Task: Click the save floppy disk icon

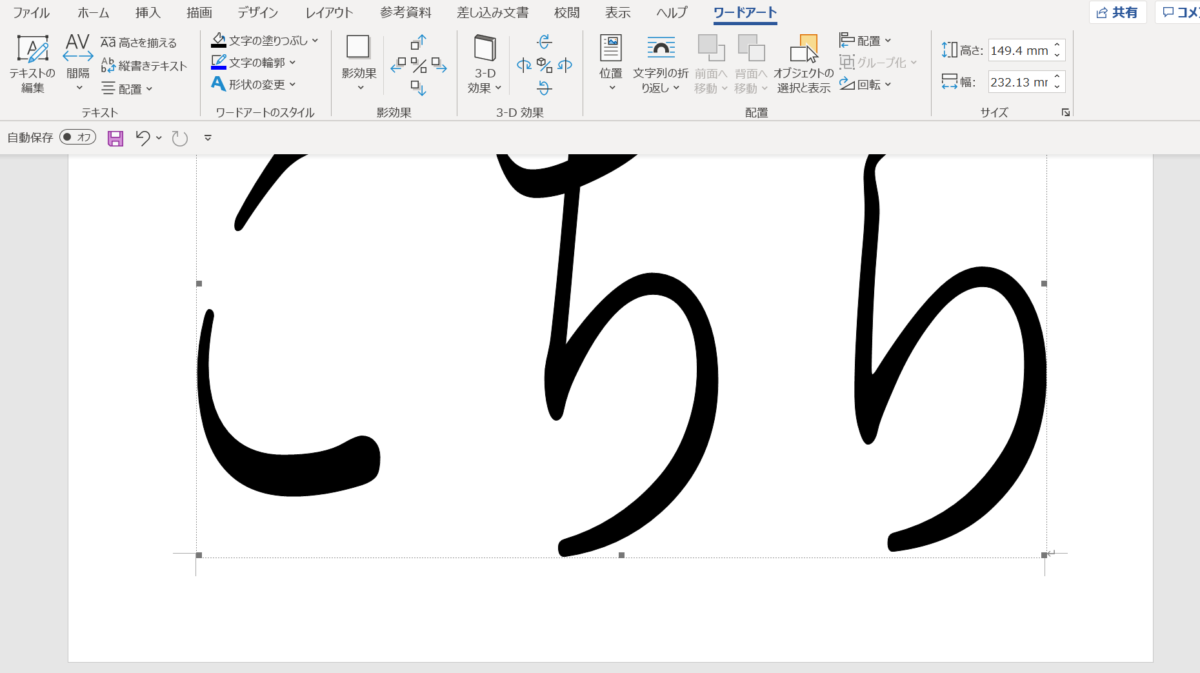Action: click(115, 138)
